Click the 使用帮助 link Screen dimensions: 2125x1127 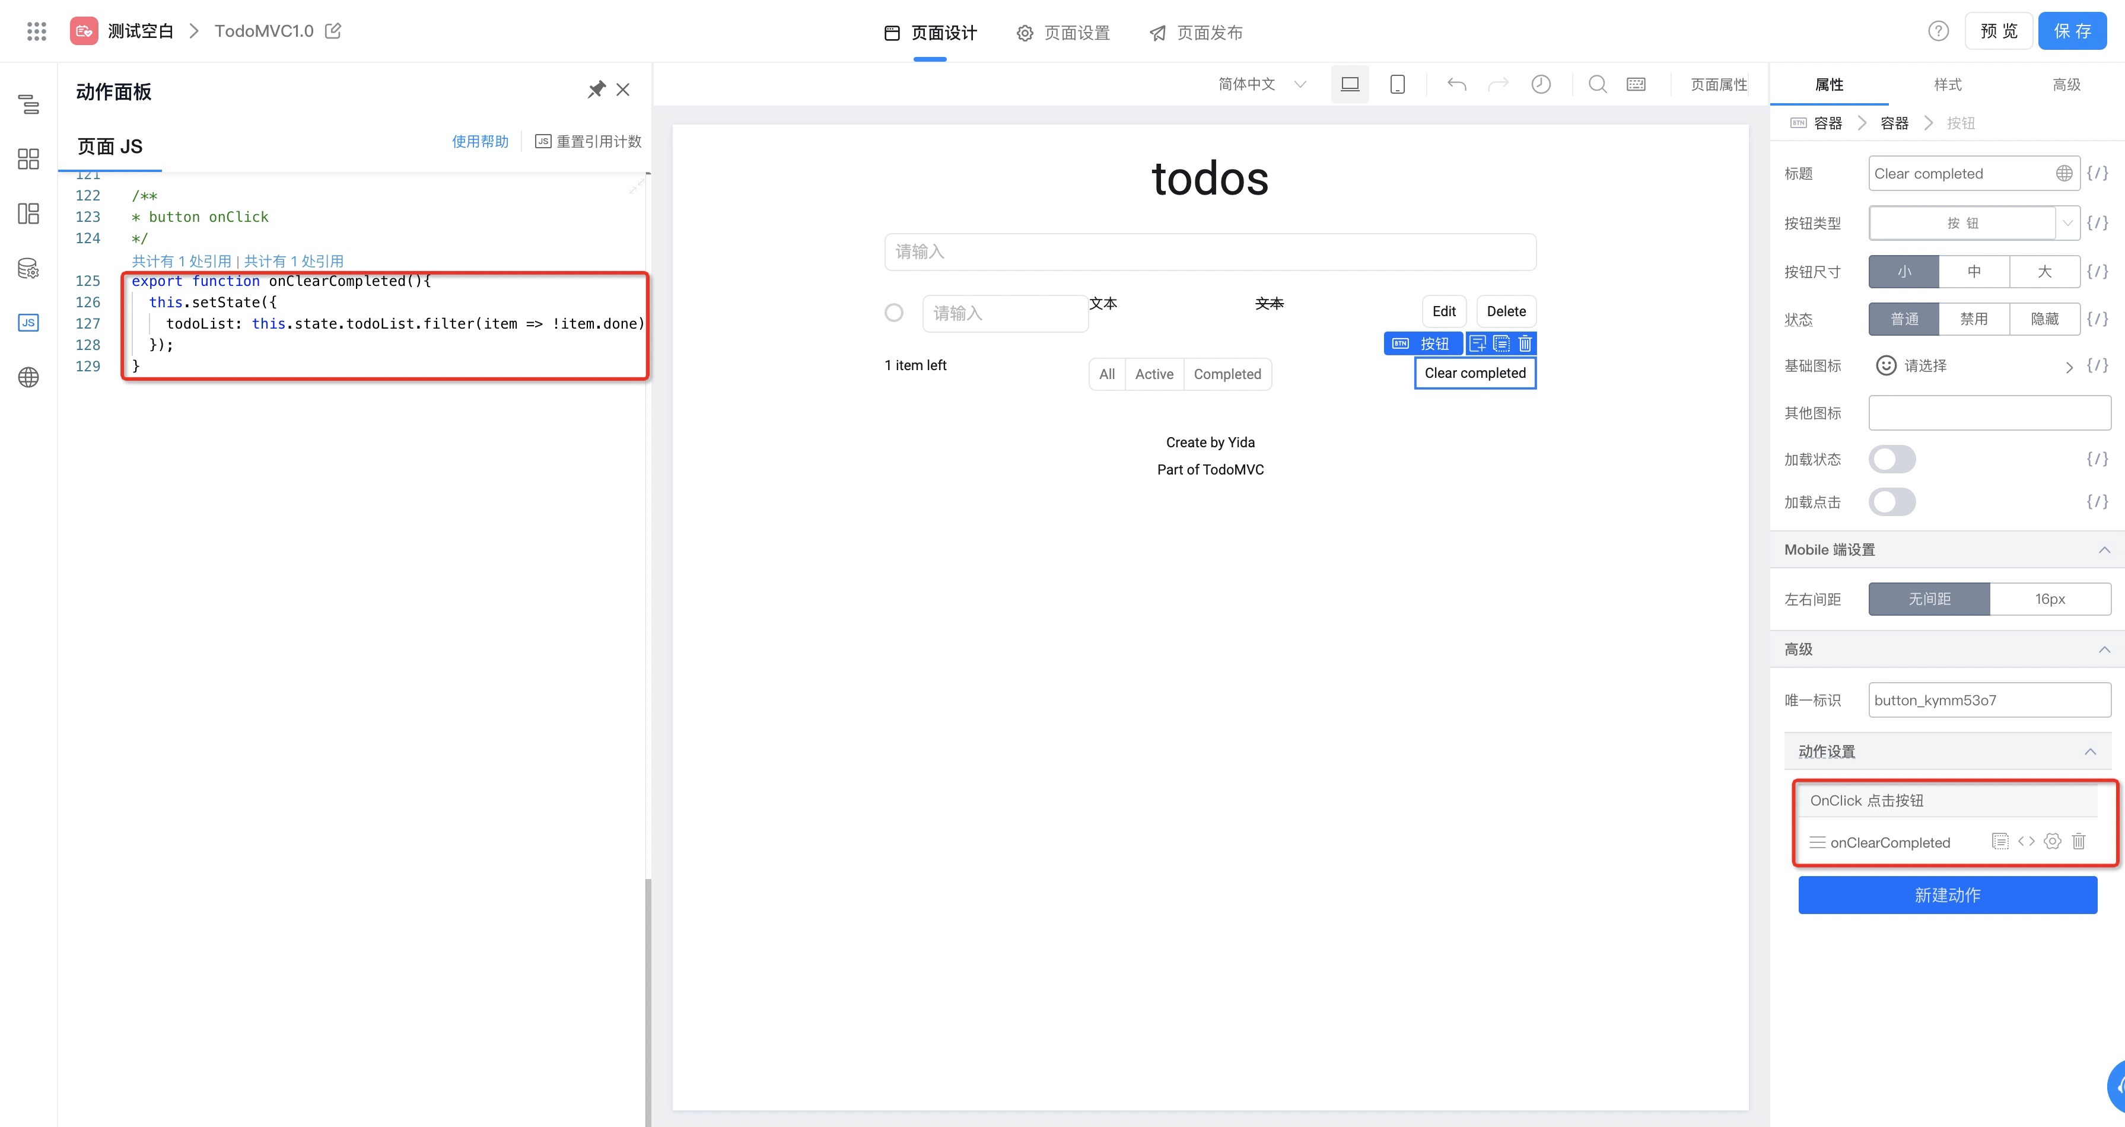click(479, 141)
